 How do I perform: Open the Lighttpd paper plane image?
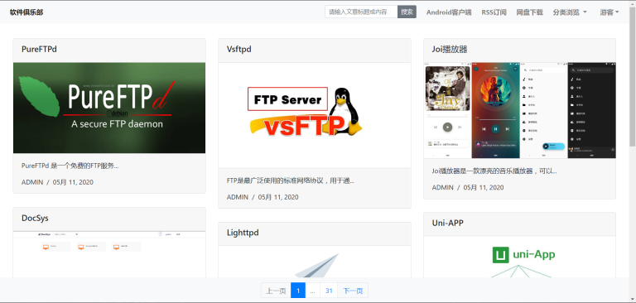(x=315, y=262)
